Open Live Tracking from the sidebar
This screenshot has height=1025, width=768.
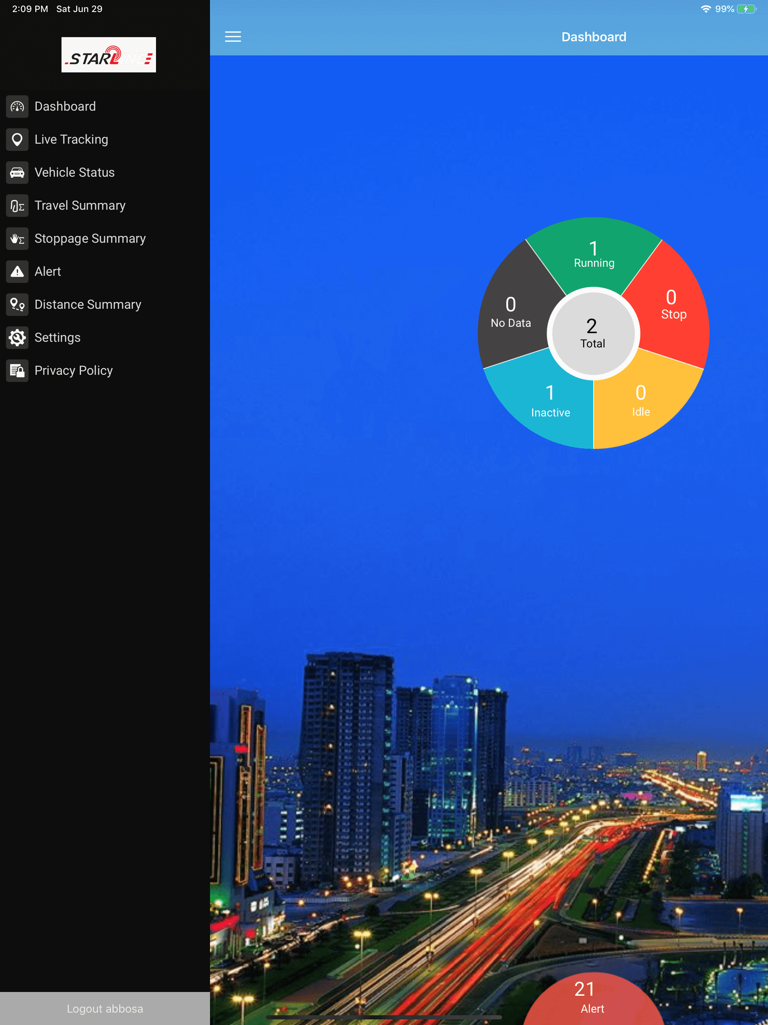105,140
